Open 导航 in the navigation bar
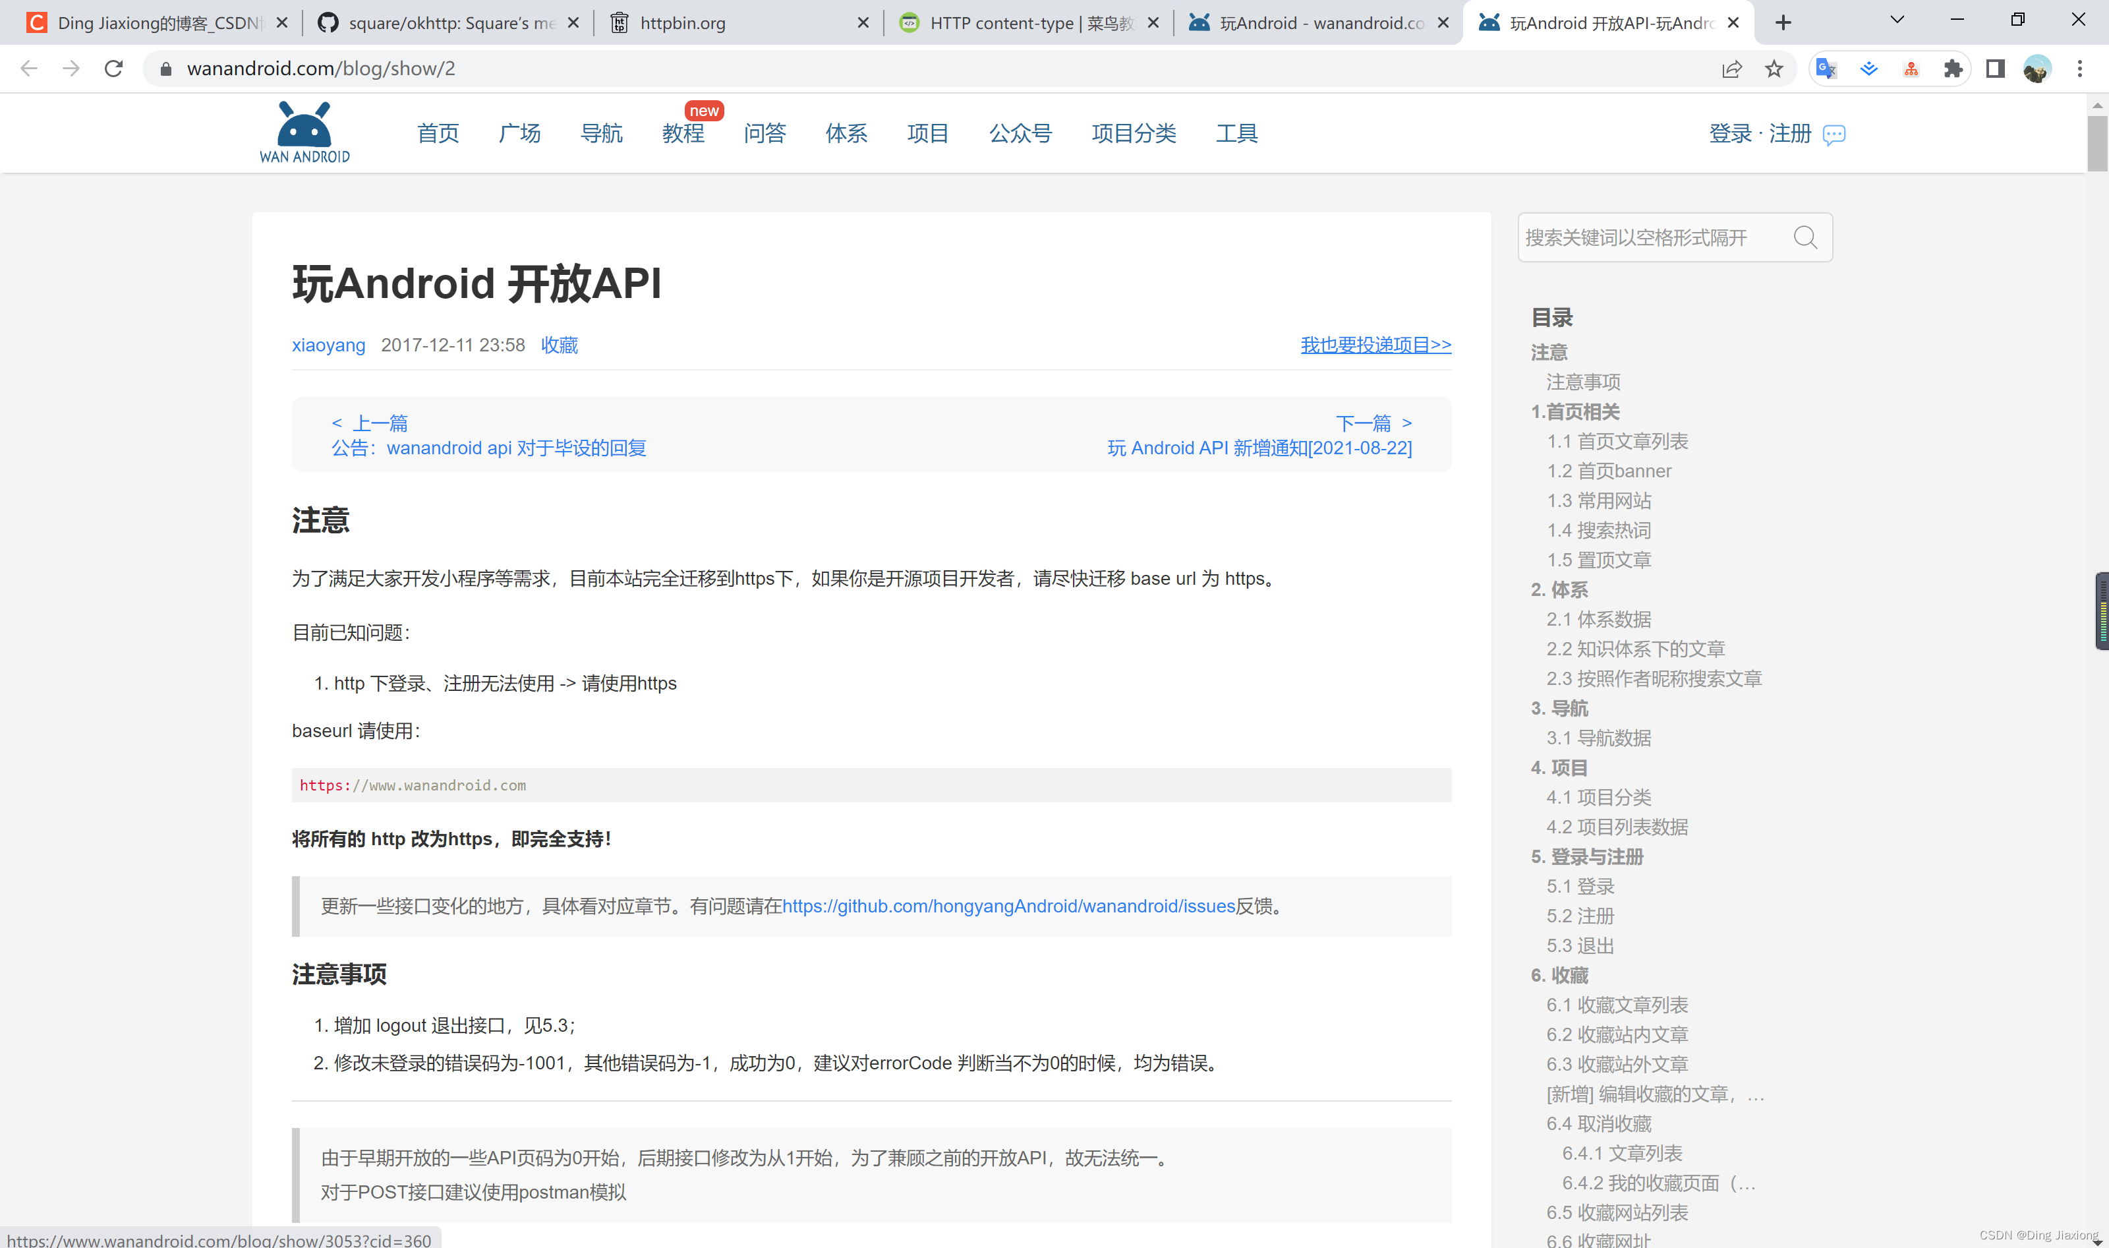This screenshot has width=2109, height=1248. coord(601,133)
